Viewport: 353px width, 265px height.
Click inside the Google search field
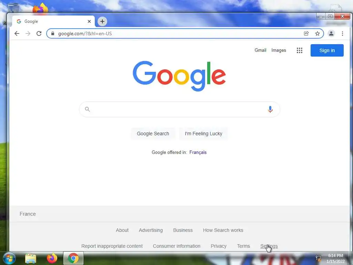tap(179, 109)
